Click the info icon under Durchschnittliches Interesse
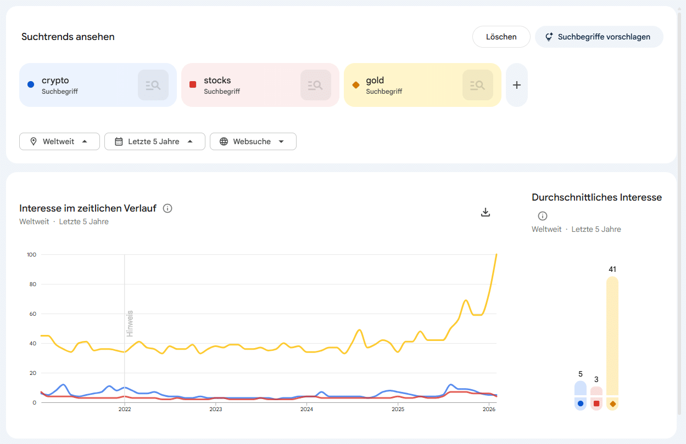The height and width of the screenshot is (444, 686). click(542, 216)
